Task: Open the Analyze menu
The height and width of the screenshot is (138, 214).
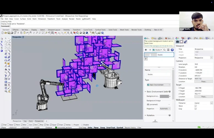Action: coord(65,19)
